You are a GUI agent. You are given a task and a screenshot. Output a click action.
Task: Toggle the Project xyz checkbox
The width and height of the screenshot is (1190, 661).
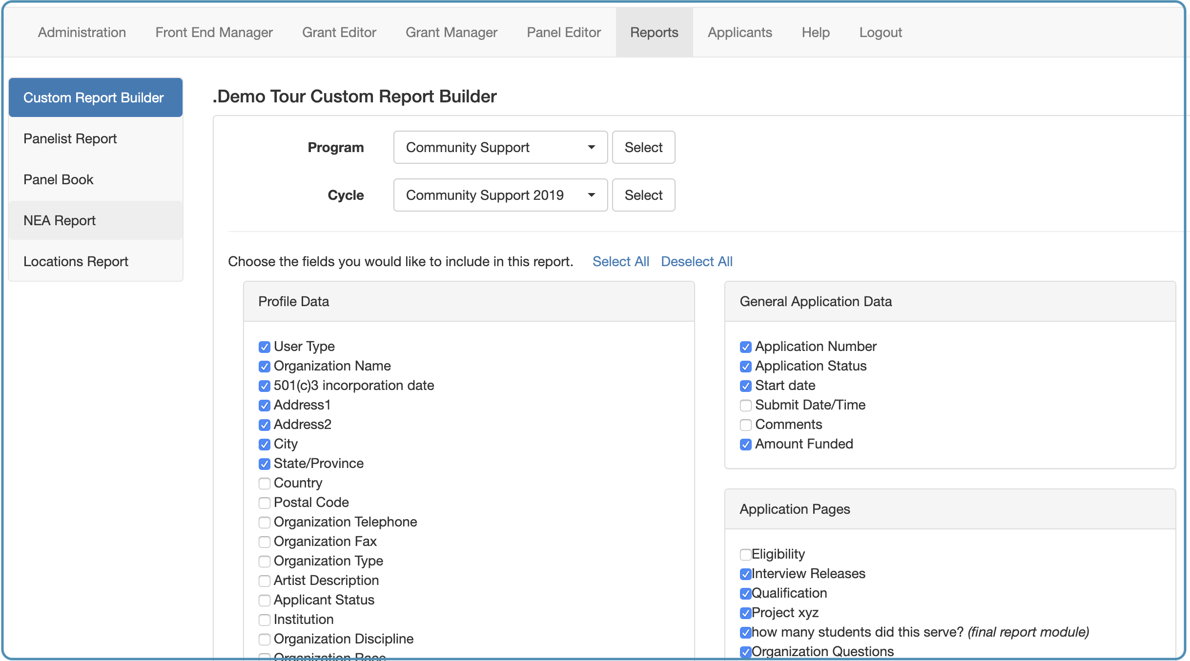click(x=746, y=613)
